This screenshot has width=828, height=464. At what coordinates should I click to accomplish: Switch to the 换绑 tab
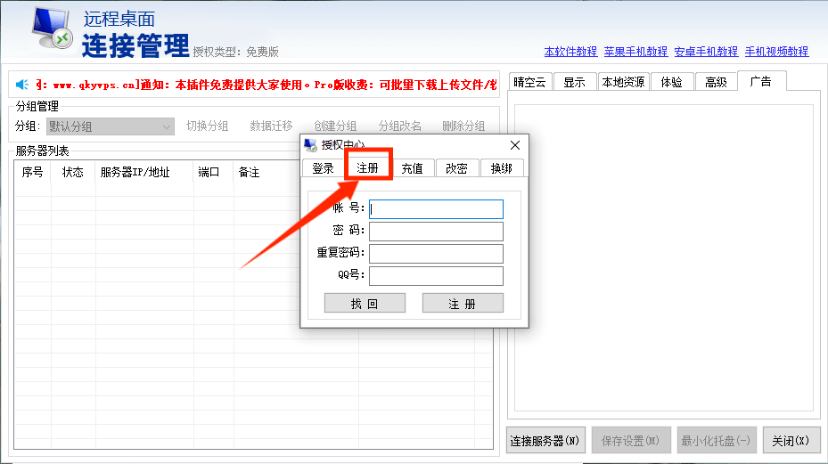[502, 168]
